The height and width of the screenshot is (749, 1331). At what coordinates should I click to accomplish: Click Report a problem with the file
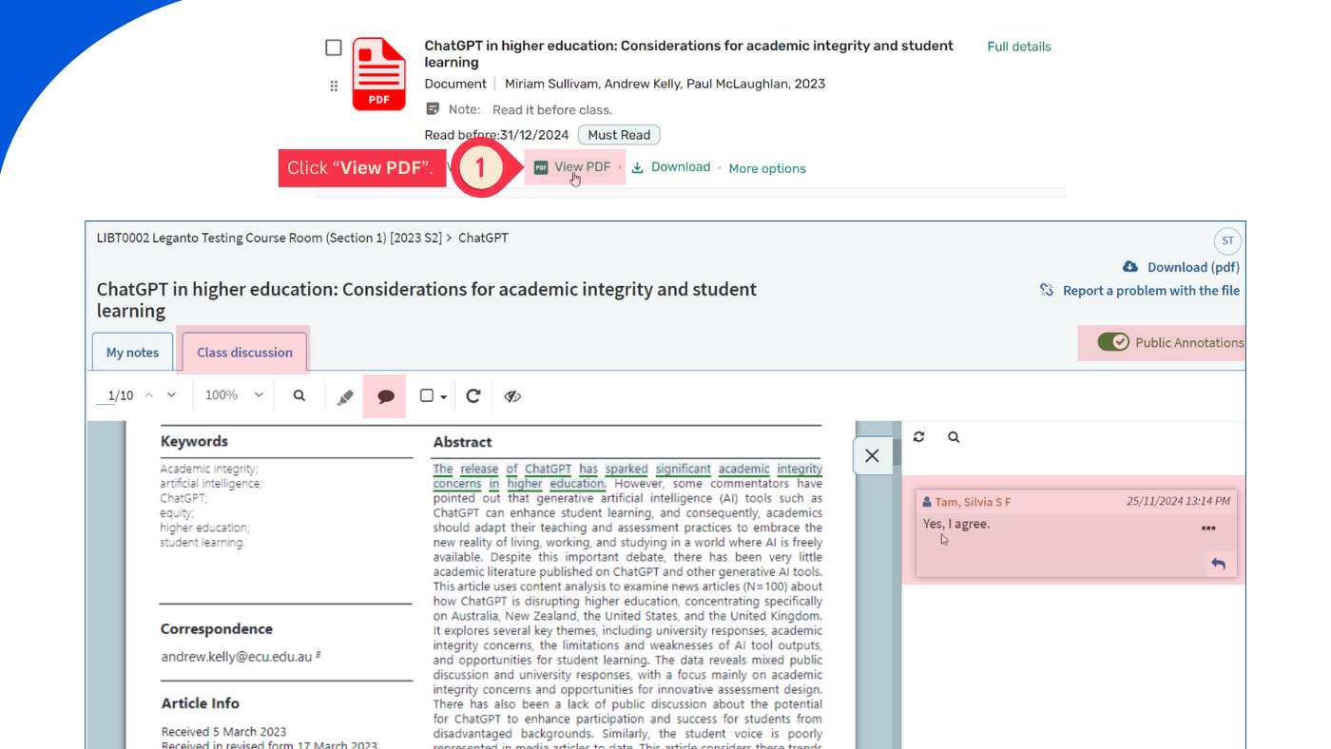[1151, 290]
